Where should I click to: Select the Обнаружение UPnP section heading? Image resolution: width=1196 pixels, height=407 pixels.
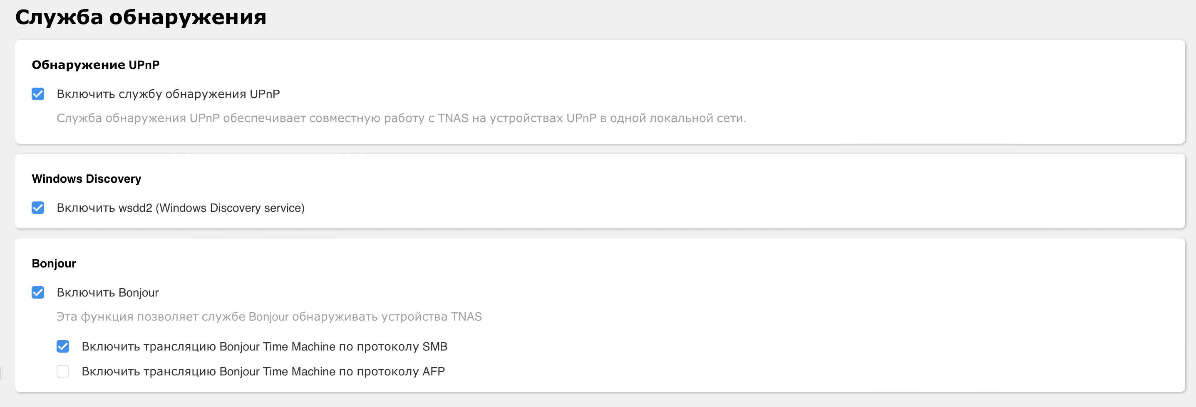coord(96,65)
